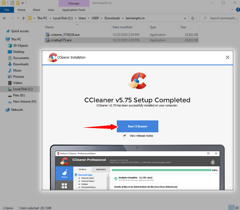This screenshot has width=240, height=210.
Task: Select the ccsetup575.exe file icon
Action: pyautogui.click(x=47, y=40)
